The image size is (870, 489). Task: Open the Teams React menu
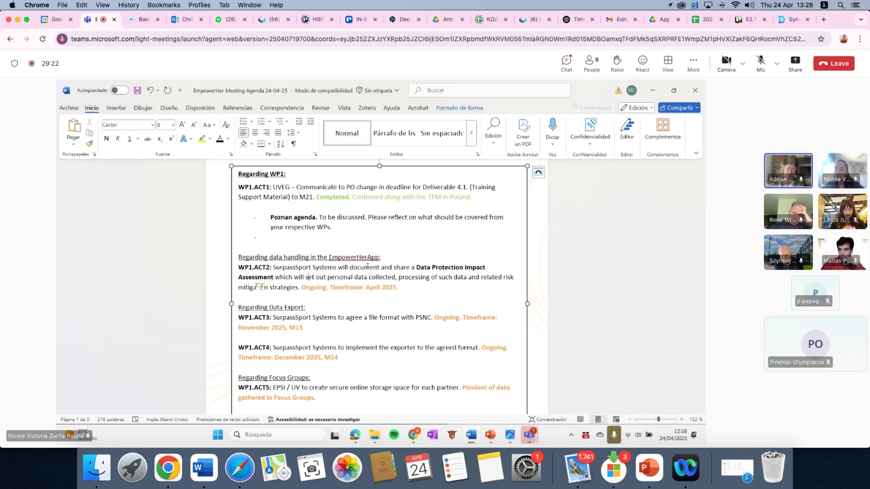coord(643,63)
